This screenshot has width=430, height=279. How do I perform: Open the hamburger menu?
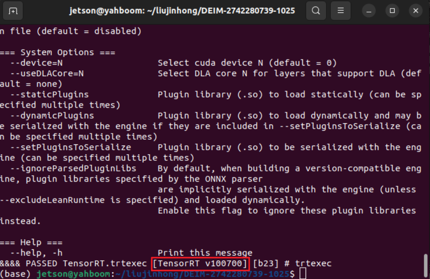click(340, 11)
